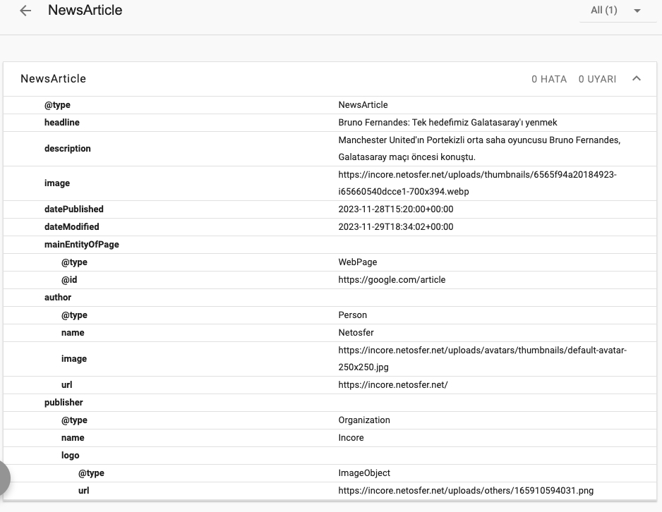Viewport: 662px width, 512px height.
Task: Click the description text about Manchester United
Action: [479, 149]
